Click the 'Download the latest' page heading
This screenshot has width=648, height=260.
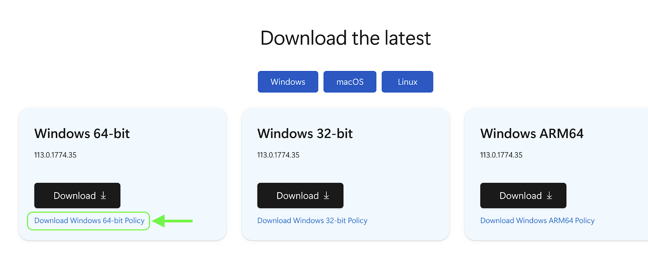point(345,38)
